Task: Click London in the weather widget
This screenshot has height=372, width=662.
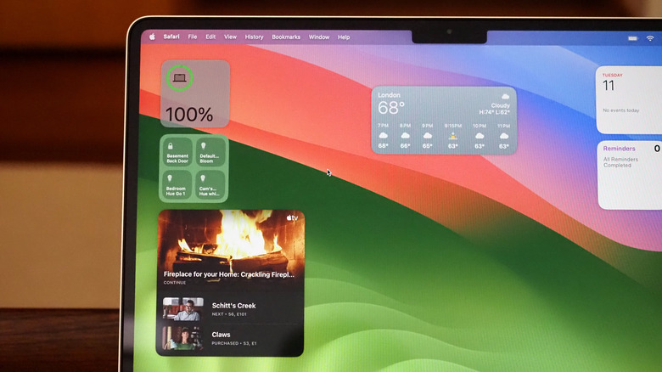Action: (389, 95)
